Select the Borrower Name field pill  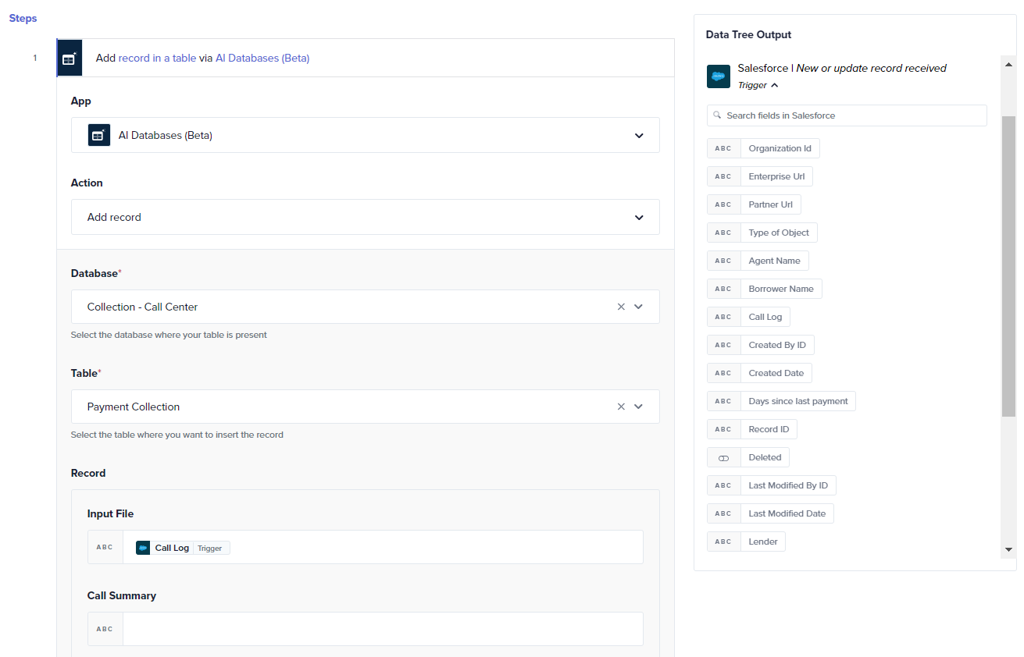pos(764,289)
